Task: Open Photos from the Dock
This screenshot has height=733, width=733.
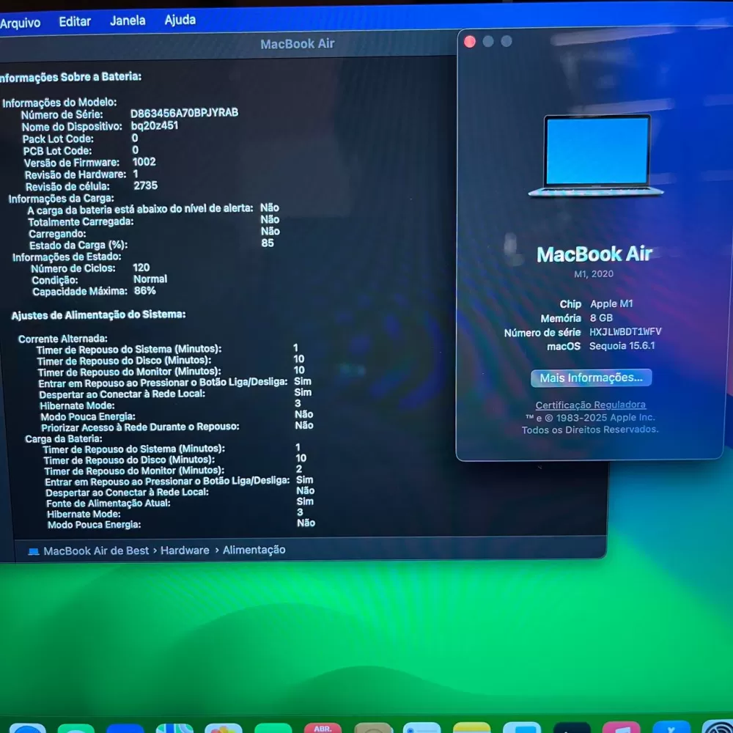Action: 223,729
